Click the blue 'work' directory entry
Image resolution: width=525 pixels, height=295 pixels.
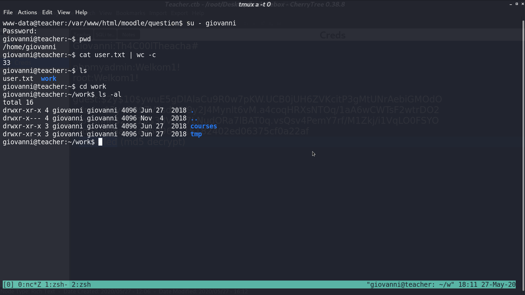(49, 79)
